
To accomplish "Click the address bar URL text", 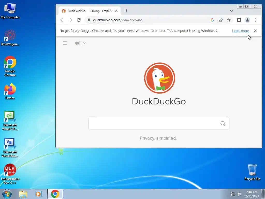I will coord(117,20).
